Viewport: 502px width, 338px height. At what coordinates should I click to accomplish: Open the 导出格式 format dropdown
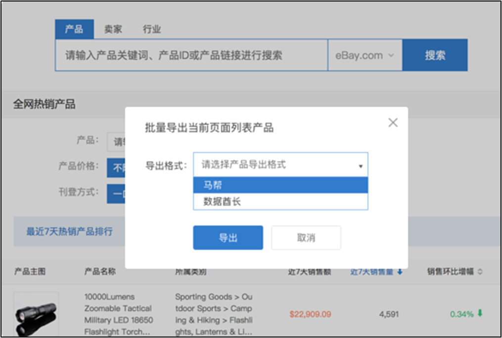coord(280,165)
